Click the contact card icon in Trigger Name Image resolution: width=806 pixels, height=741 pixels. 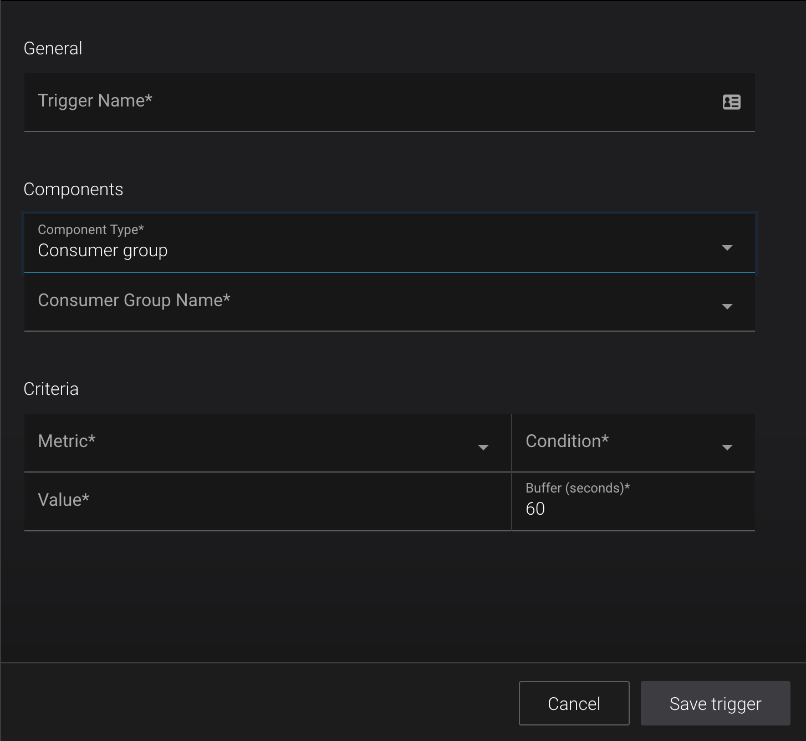pyautogui.click(x=731, y=102)
